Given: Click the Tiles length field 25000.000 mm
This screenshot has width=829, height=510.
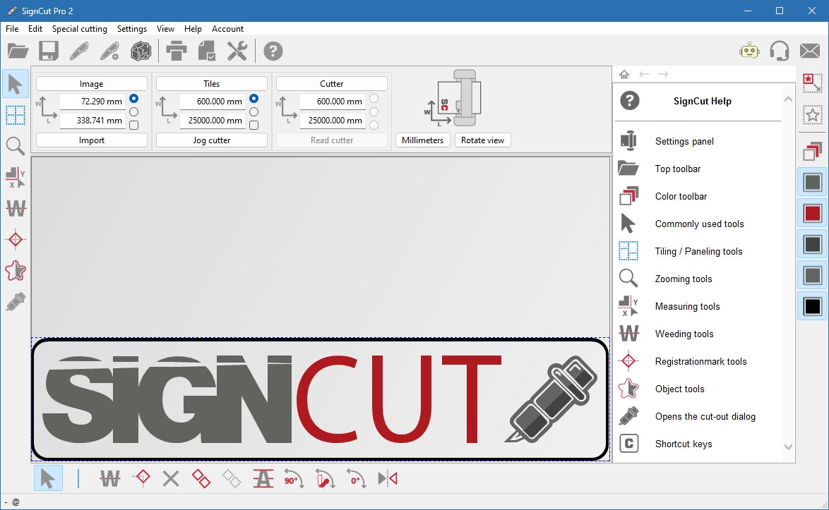Looking at the screenshot, I should 213,121.
